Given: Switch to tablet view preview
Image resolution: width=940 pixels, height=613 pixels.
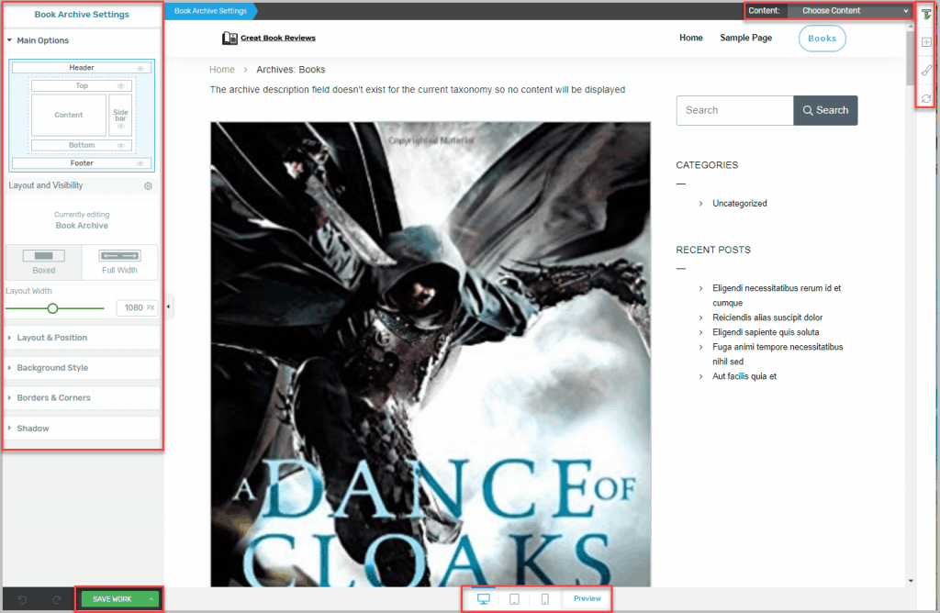Looking at the screenshot, I should [515, 599].
